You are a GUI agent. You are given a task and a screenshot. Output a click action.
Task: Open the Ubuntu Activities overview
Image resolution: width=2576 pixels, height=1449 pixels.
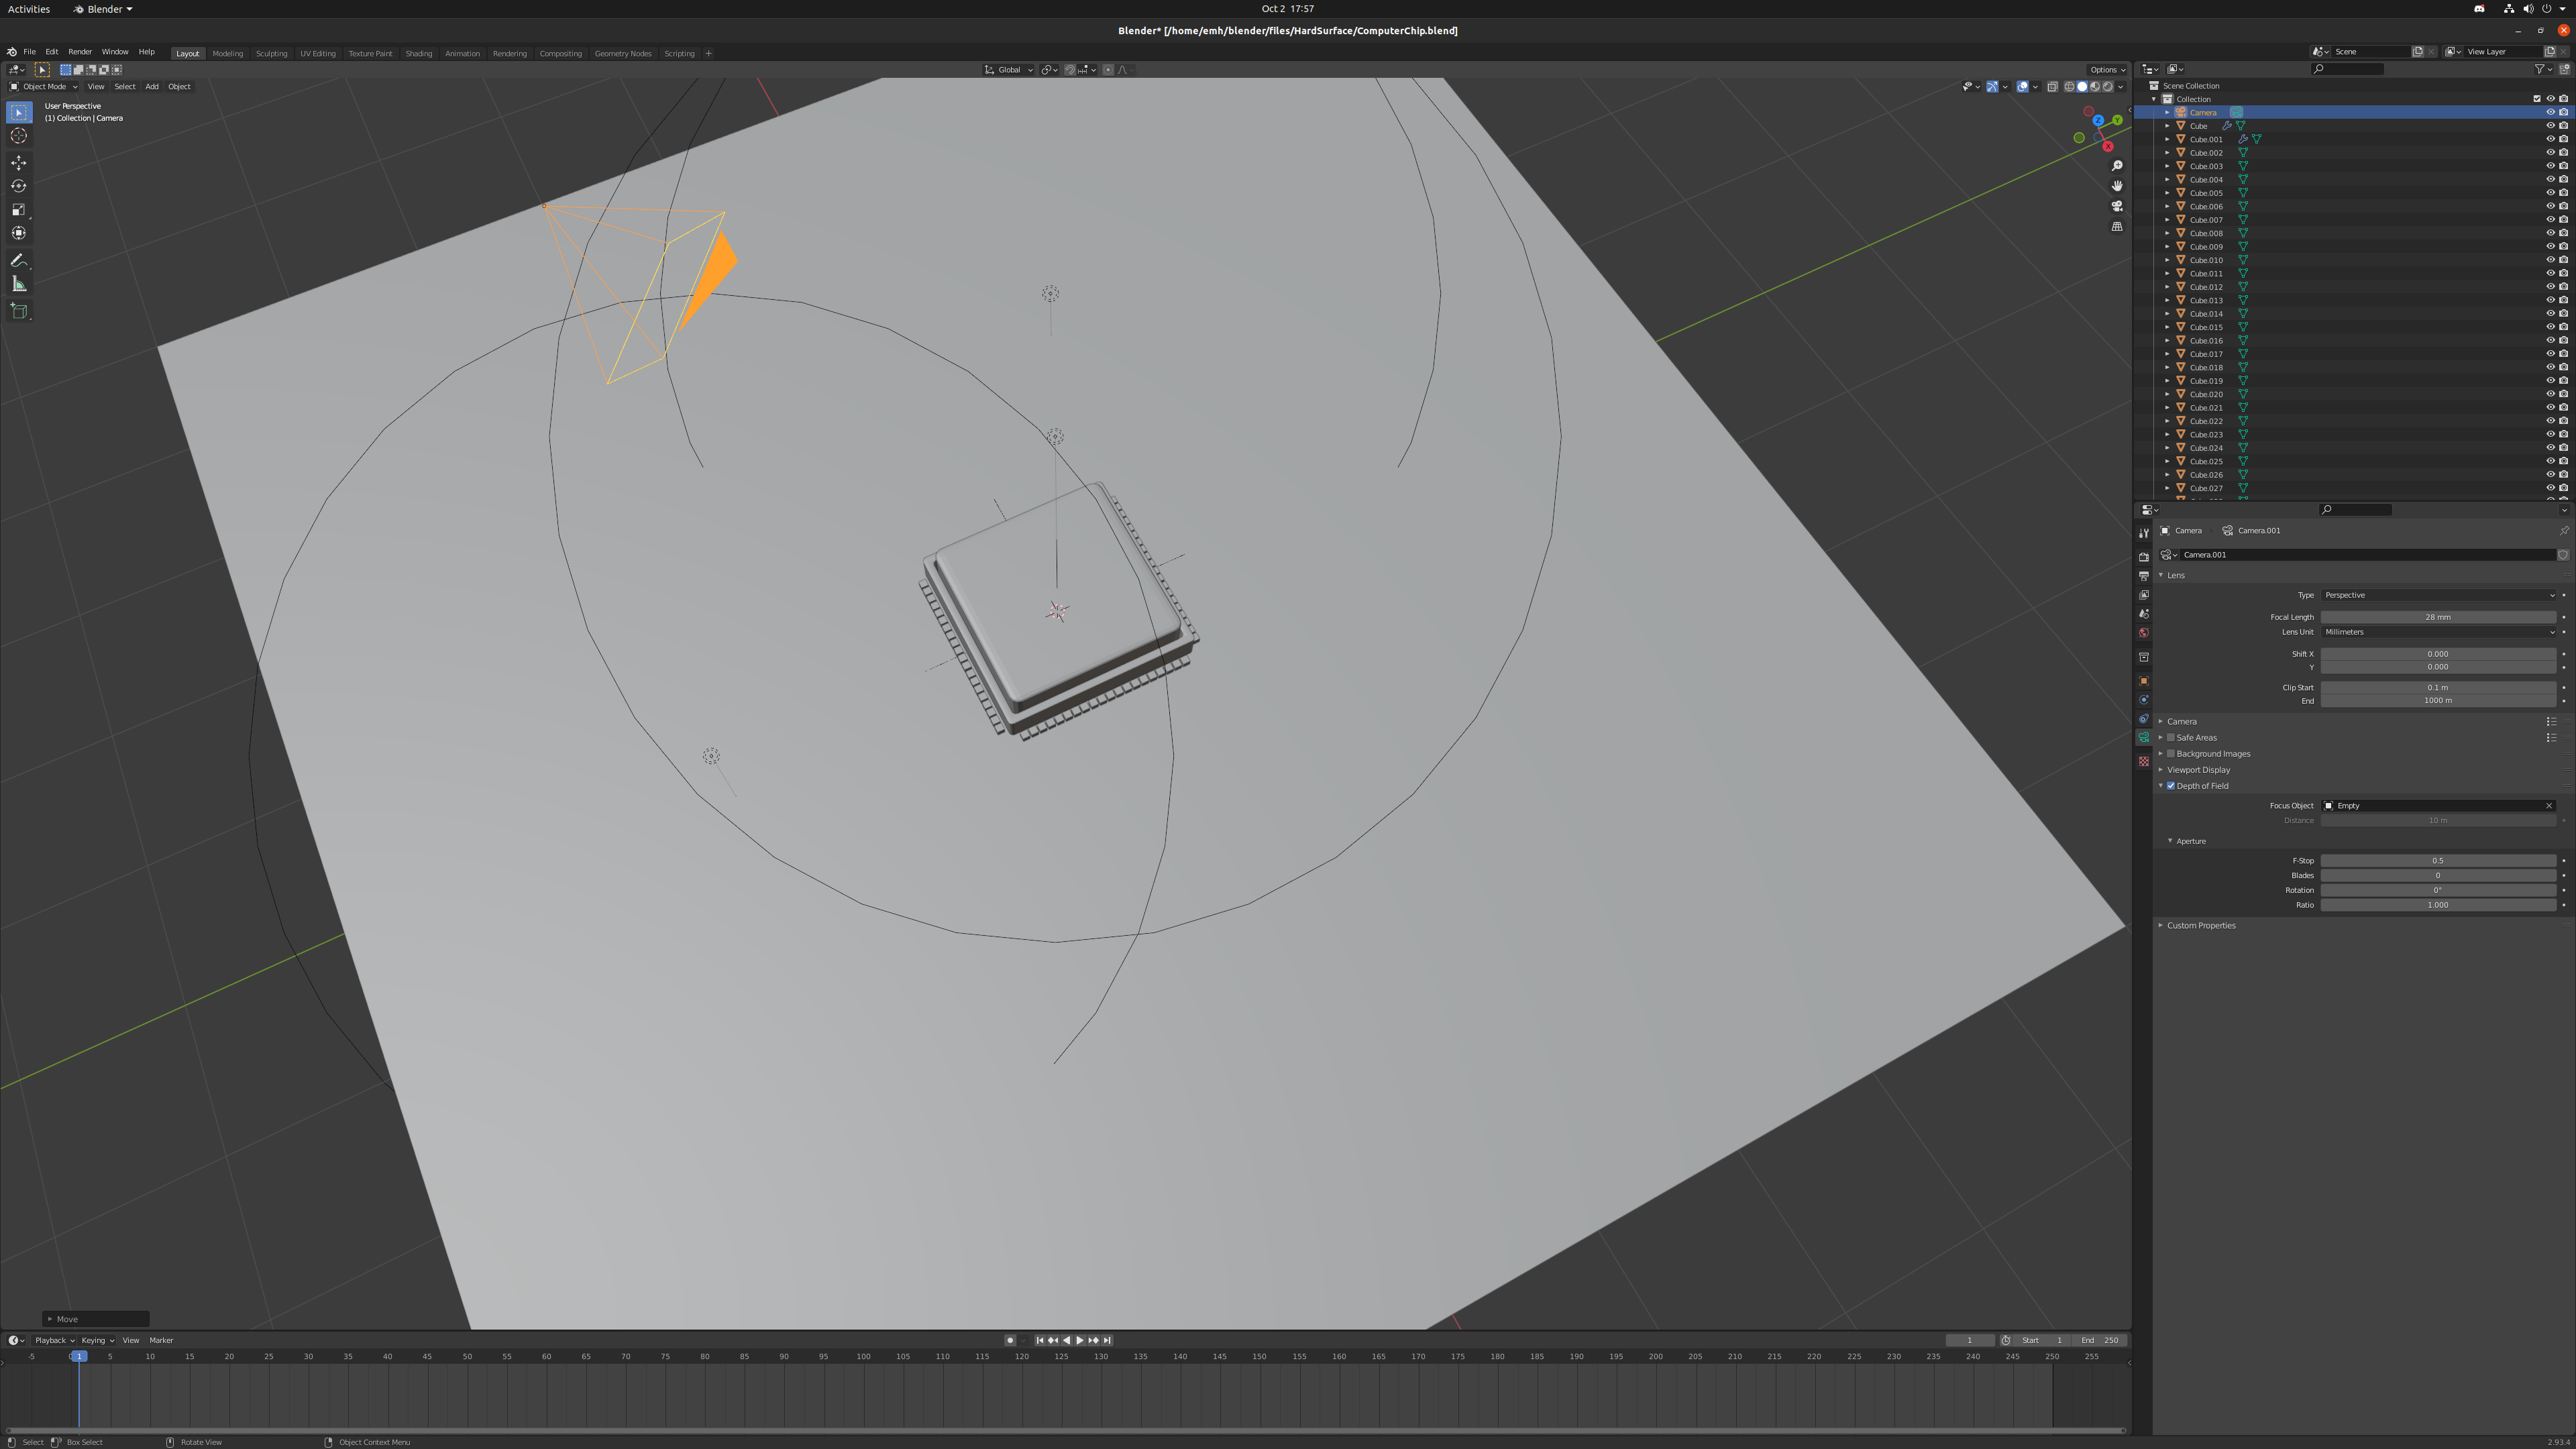29,9
